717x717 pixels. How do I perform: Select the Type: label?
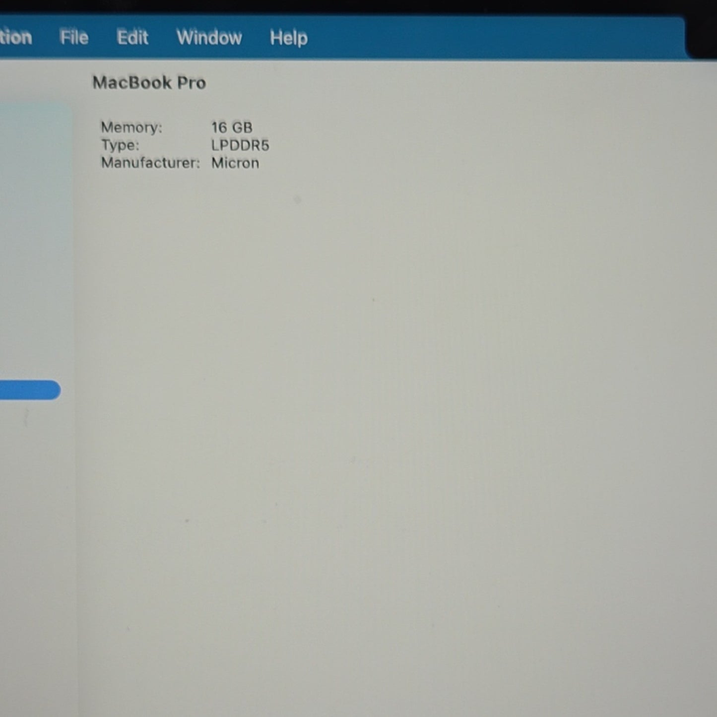pos(120,145)
